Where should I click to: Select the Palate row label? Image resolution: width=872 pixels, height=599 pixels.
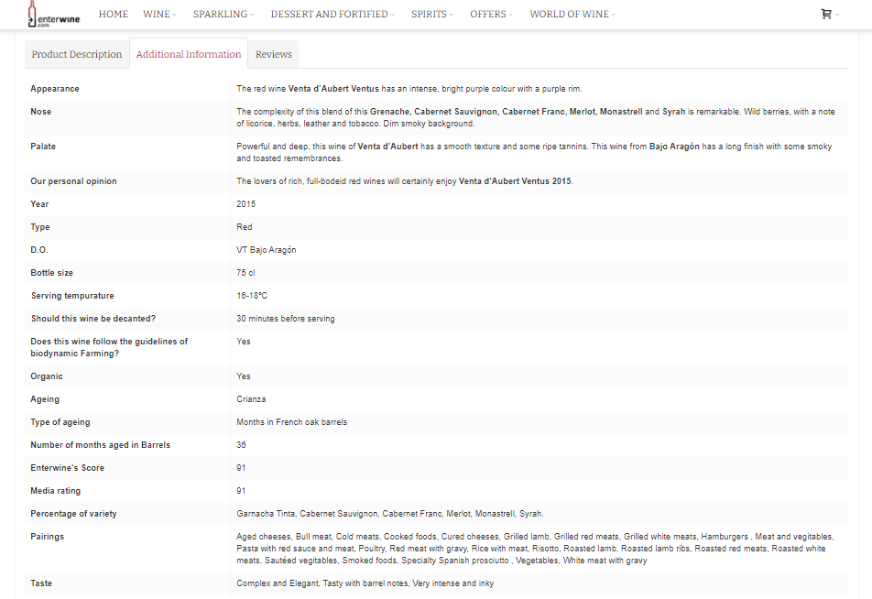point(43,147)
